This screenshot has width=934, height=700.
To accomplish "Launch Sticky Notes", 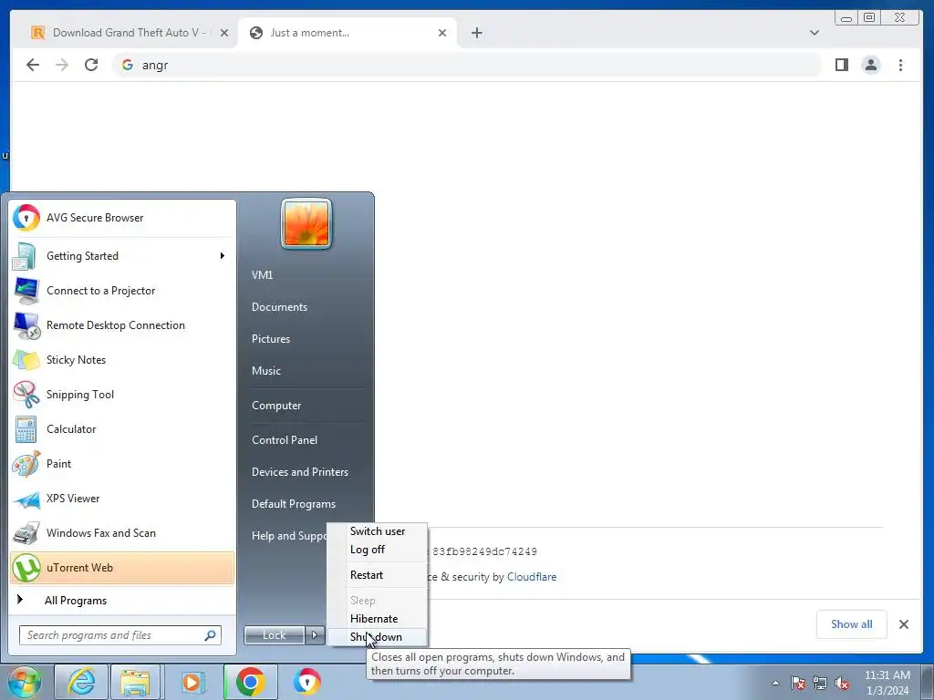I will tap(122, 359).
